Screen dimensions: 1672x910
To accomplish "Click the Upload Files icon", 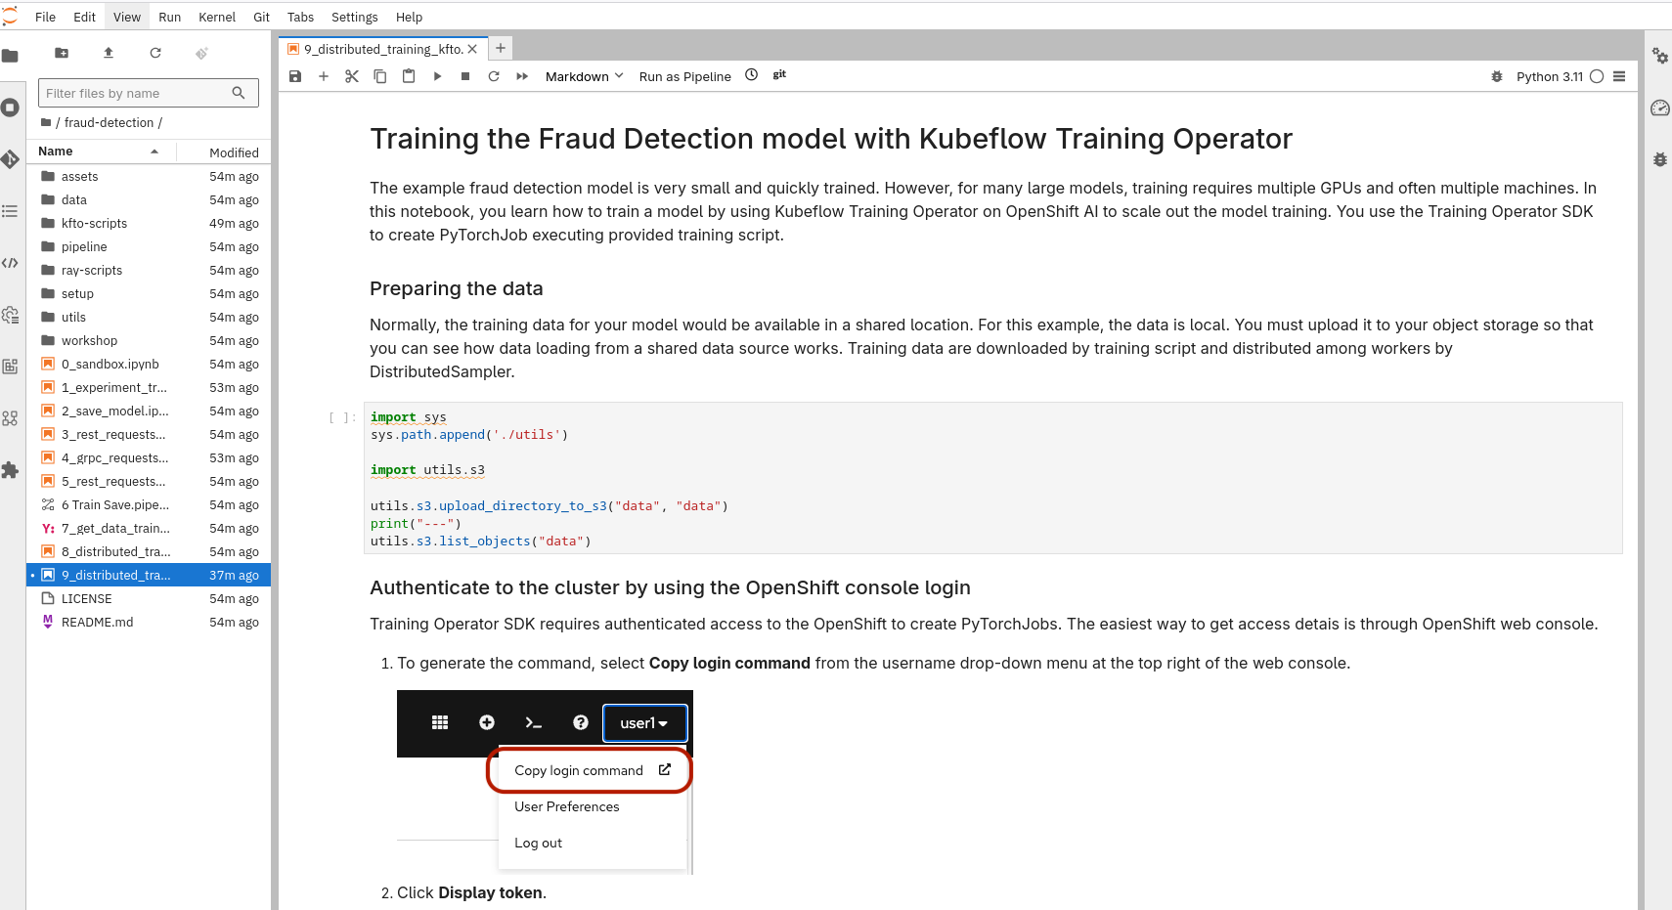I will coord(109,53).
